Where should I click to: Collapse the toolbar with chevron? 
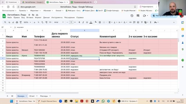tap(174, 22)
